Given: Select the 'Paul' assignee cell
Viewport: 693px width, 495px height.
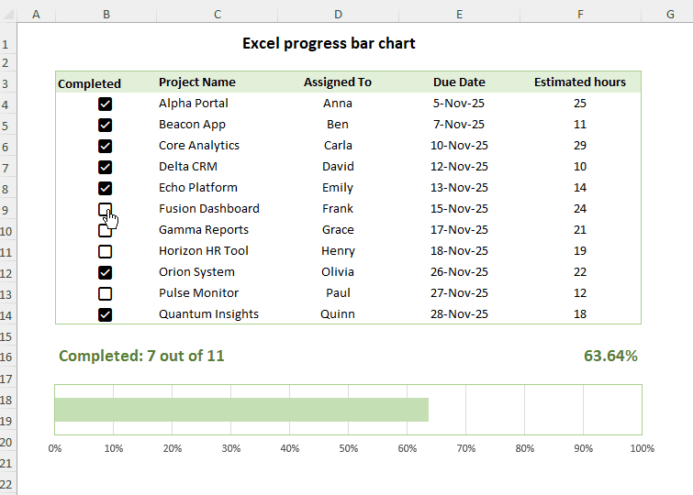Looking at the screenshot, I should click(338, 292).
